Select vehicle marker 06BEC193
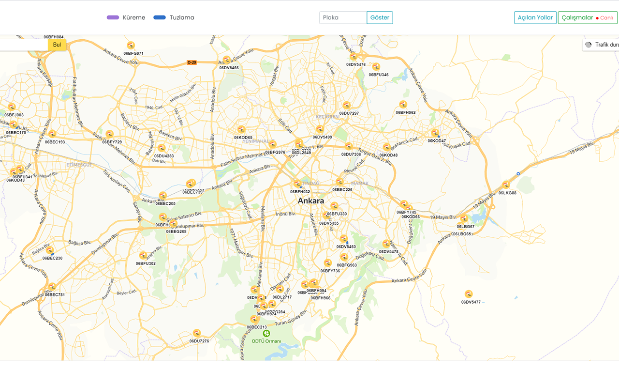 [x=52, y=134]
